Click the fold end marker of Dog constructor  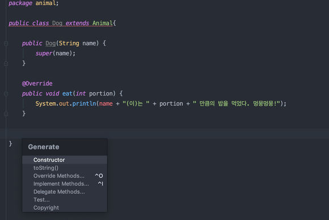[6, 63]
